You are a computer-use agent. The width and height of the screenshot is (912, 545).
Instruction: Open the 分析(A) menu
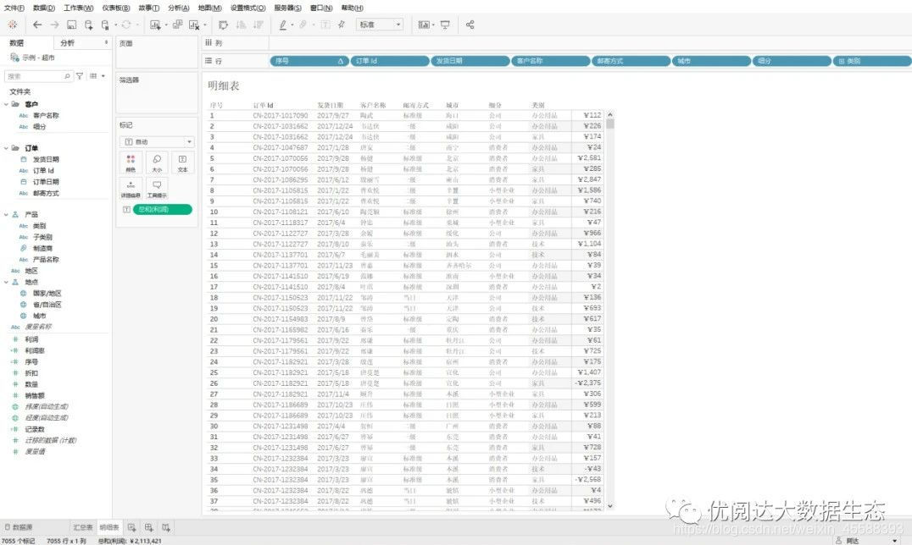pos(179,8)
